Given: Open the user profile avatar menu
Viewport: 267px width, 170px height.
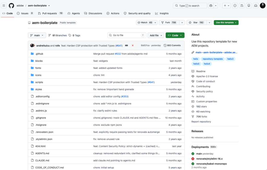Looking at the screenshot, I should (x=263, y=6).
